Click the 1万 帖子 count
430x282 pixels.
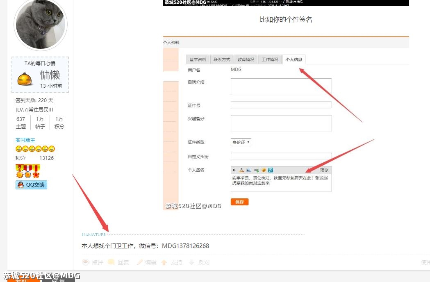(x=40, y=123)
